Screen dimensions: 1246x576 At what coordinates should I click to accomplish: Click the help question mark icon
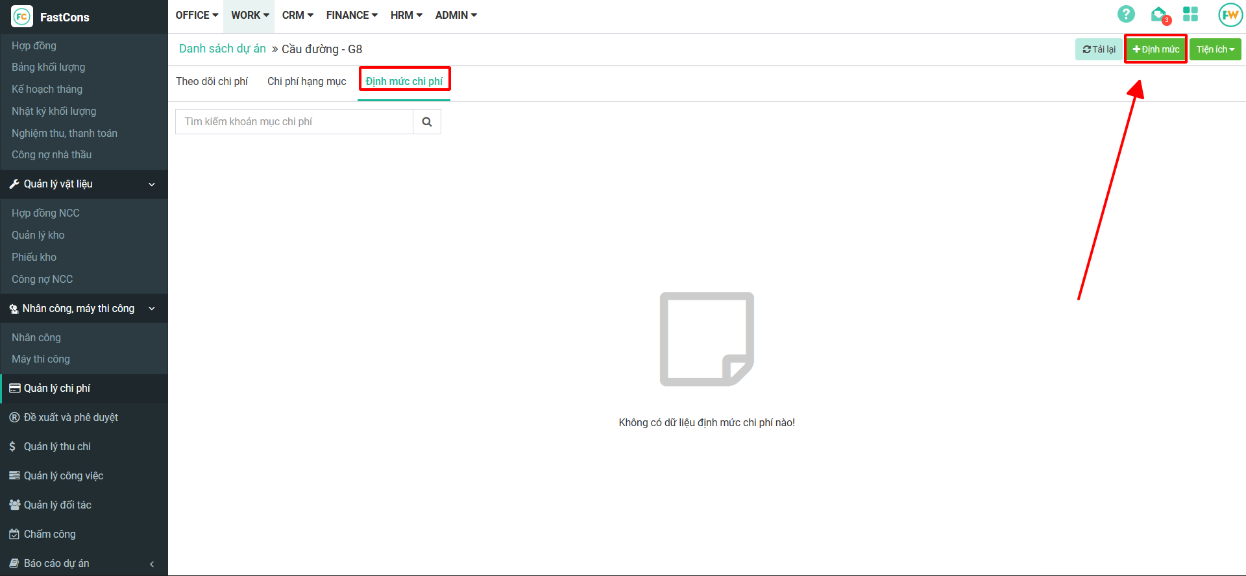point(1126,14)
